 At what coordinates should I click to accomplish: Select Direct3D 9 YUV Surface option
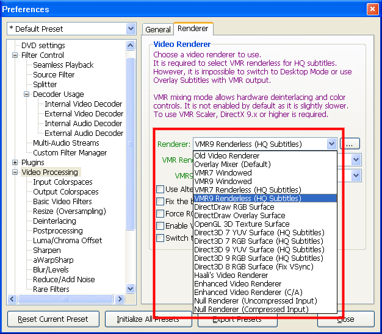point(265,250)
